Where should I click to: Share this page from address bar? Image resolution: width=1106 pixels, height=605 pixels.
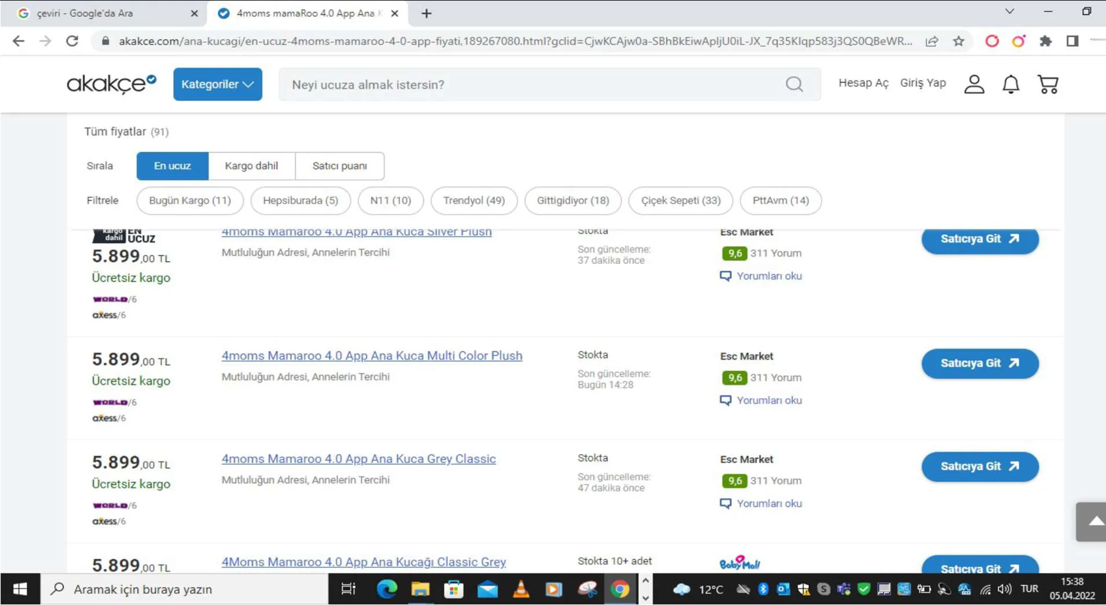tap(932, 41)
